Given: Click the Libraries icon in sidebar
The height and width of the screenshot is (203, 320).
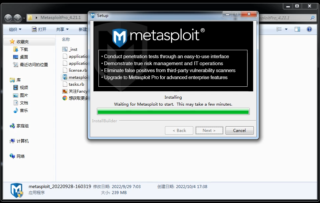Looking at the screenshot, I should click(x=12, y=80).
